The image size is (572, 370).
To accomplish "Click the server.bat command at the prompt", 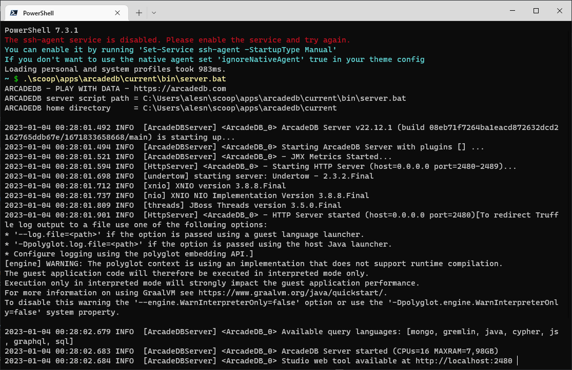I will (x=124, y=79).
